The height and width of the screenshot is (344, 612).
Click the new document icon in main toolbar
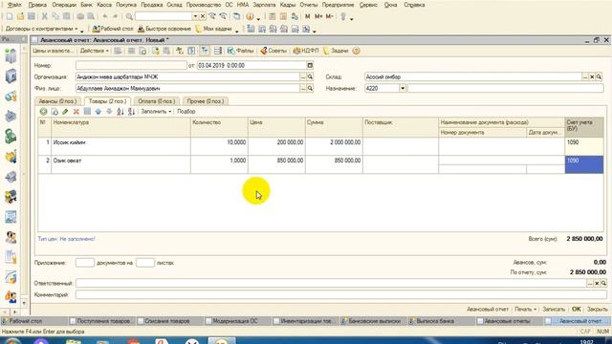(10, 16)
